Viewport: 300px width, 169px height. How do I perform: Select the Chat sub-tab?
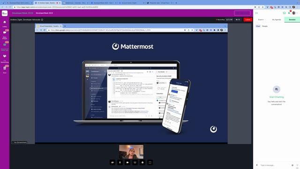point(258,26)
